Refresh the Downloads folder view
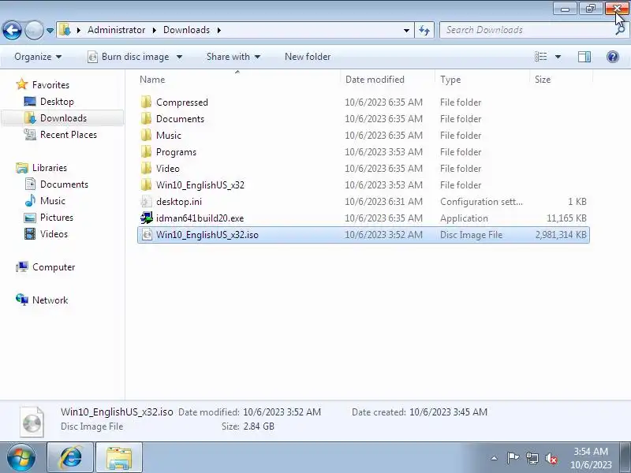 coord(424,30)
